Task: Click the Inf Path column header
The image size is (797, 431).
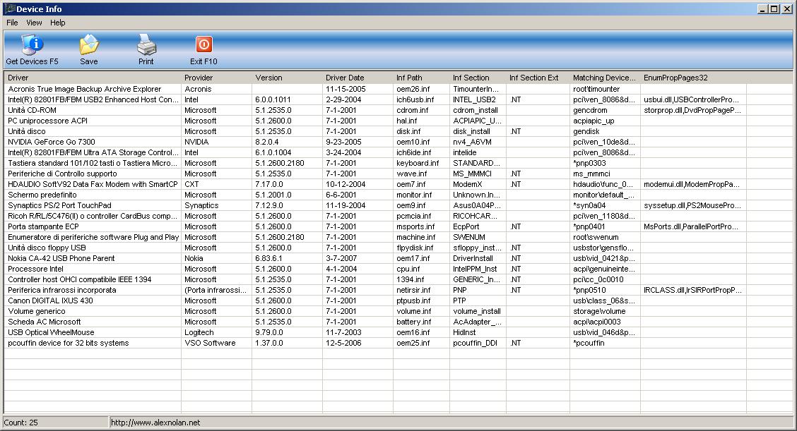Action: (x=421, y=78)
